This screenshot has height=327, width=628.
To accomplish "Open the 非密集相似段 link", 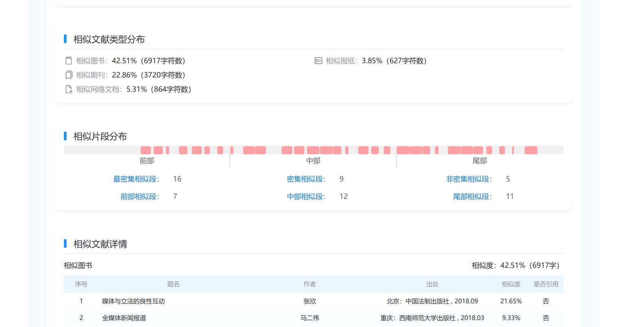I will click(x=469, y=179).
